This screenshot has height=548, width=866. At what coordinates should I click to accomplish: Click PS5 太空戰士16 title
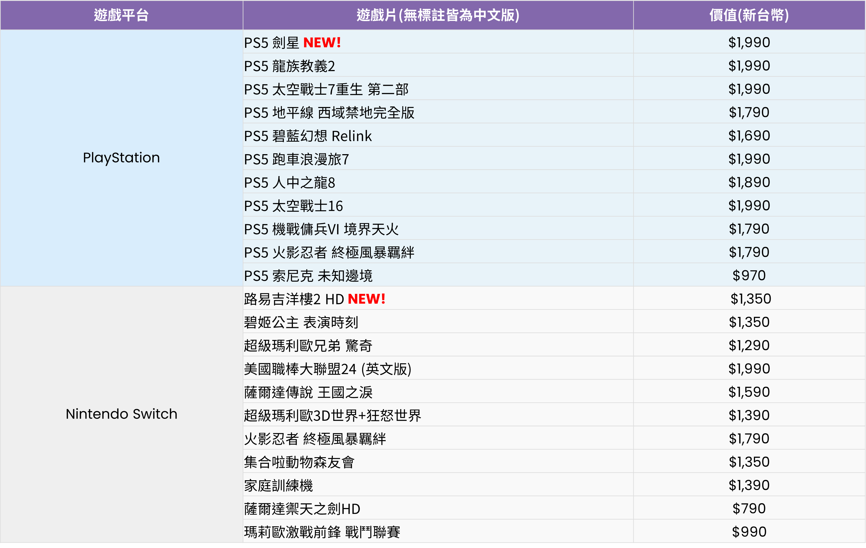pos(293,206)
